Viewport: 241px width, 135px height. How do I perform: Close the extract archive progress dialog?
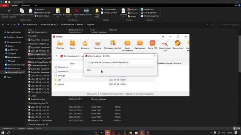coord(154,56)
